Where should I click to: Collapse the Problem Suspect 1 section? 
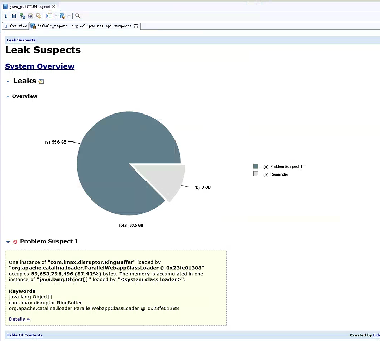coord(8,242)
